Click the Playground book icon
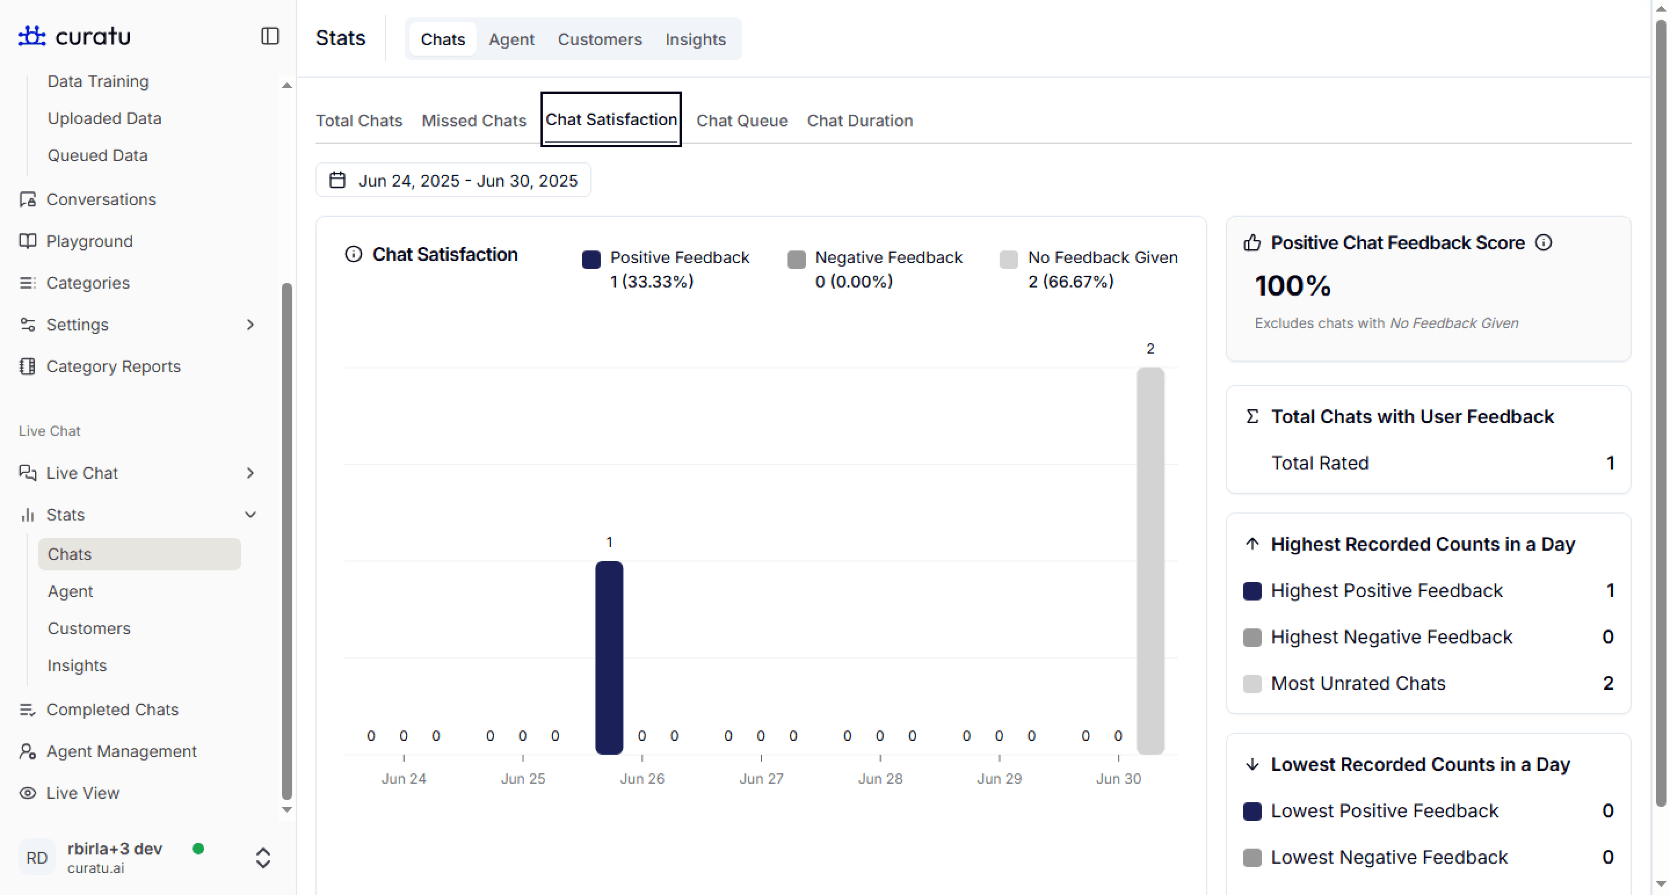 point(27,241)
